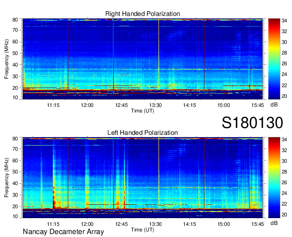Viewport: 292px width, 237px height.
Task: Click the 13:30 tick label of bottom plot
Action: tap(155, 224)
